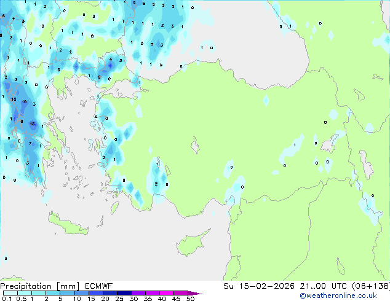Screen dimensions: 390x301
Task: Pick the 45–50 mm legend swatch
Action: tap(181, 293)
